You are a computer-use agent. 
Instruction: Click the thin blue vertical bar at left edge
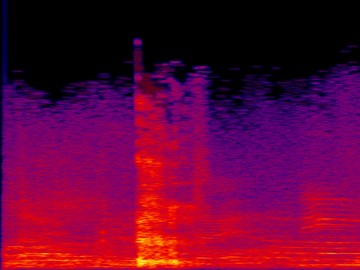[x=5, y=42]
